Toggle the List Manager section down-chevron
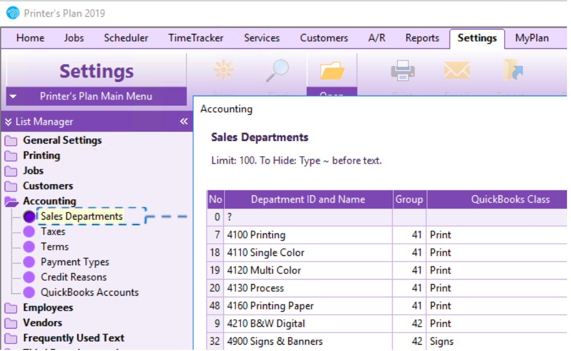Image resolution: width=571 pixels, height=351 pixels. (x=9, y=122)
